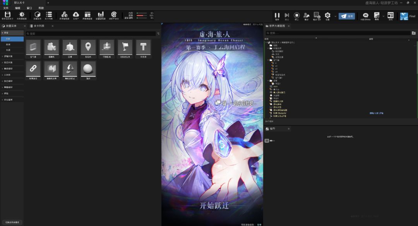
Task: Click the 切换文件夹模式 button at bottom left
Action: [12, 223]
